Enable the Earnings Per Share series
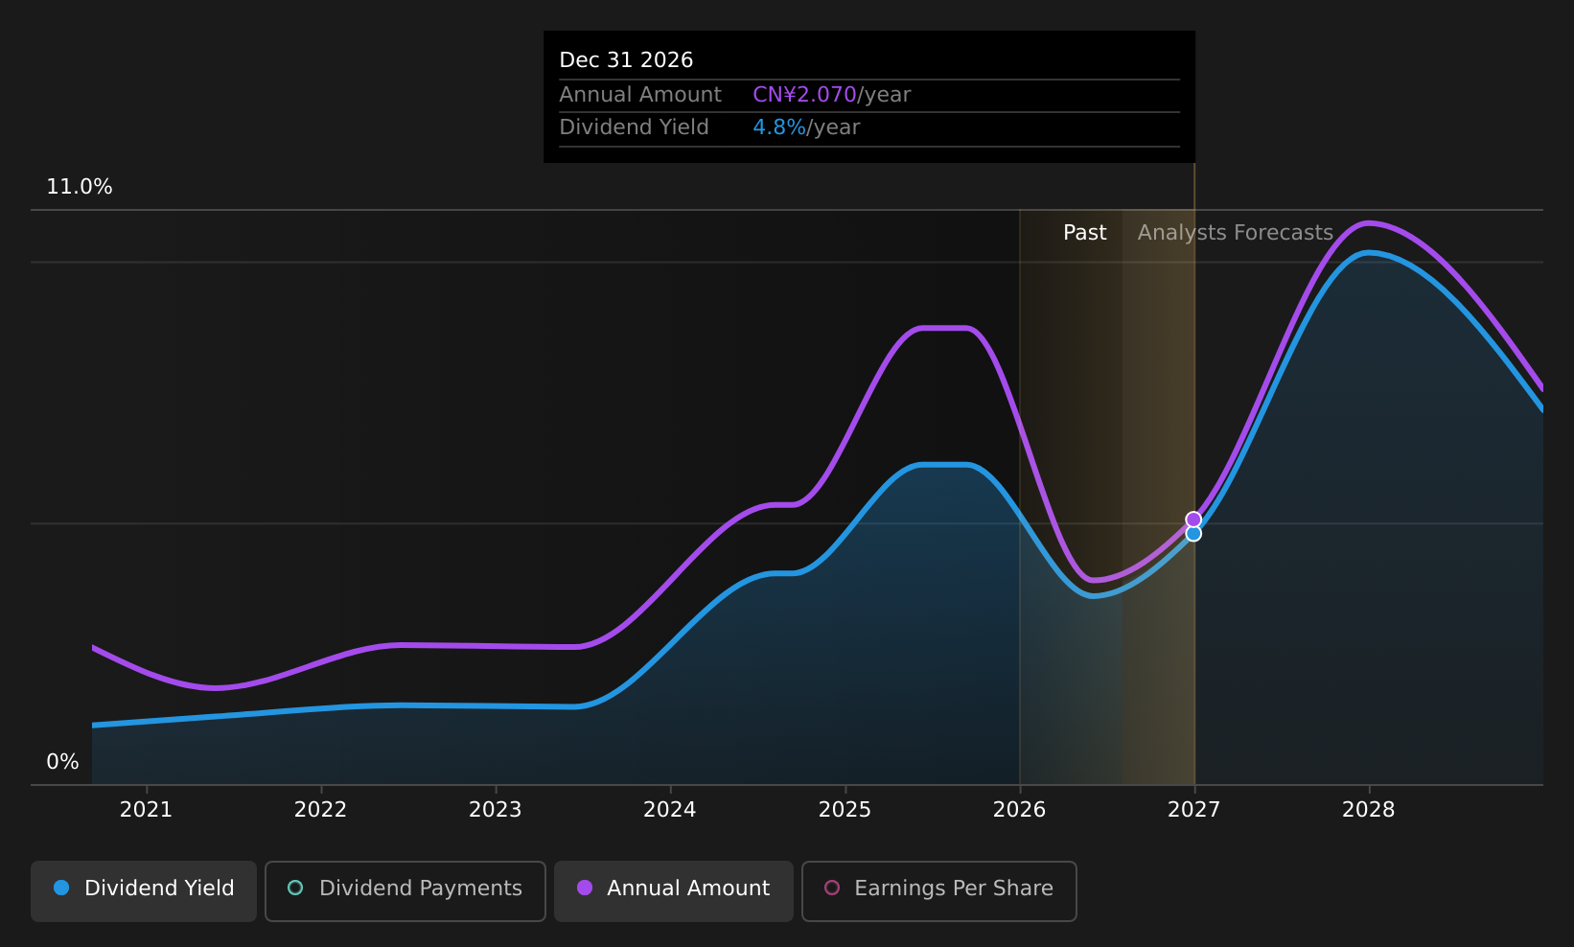The height and width of the screenshot is (947, 1574). coord(939,891)
